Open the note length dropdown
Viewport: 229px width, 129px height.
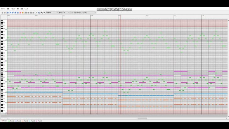52,13
